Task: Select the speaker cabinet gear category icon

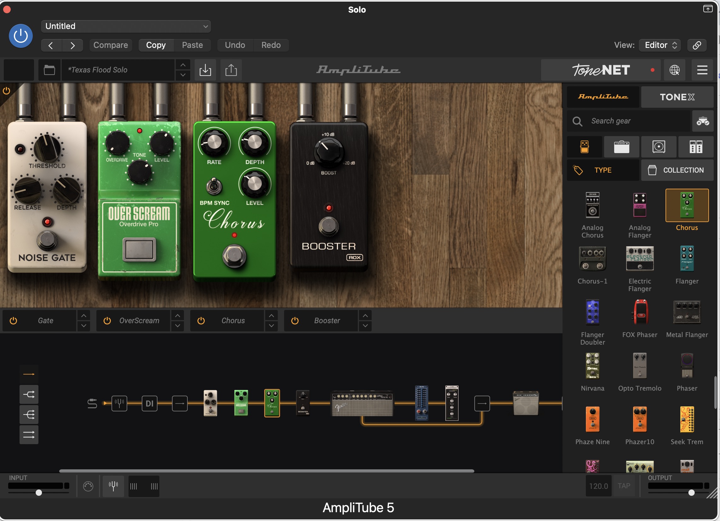Action: (659, 147)
